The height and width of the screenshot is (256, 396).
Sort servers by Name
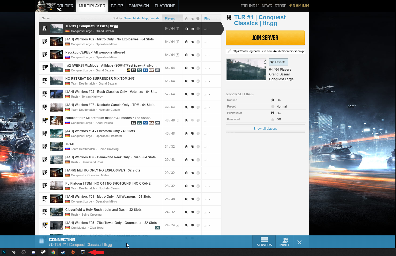127,18
